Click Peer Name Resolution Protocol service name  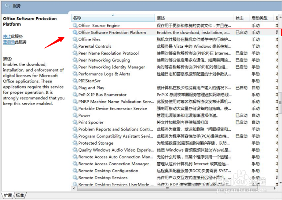pyautogui.click(x=109, y=53)
